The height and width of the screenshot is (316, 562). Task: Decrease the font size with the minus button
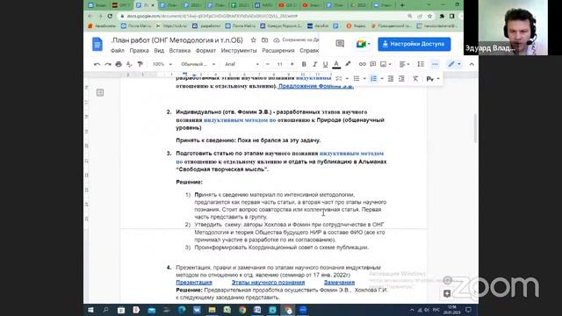(267, 64)
